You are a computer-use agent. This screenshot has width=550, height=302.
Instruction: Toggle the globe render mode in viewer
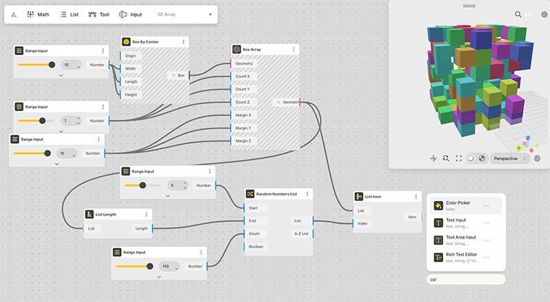point(482,158)
